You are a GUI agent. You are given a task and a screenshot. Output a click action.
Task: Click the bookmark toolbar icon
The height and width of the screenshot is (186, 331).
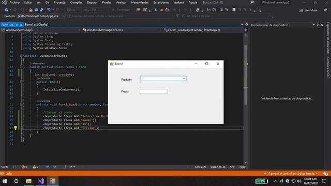pos(234,10)
